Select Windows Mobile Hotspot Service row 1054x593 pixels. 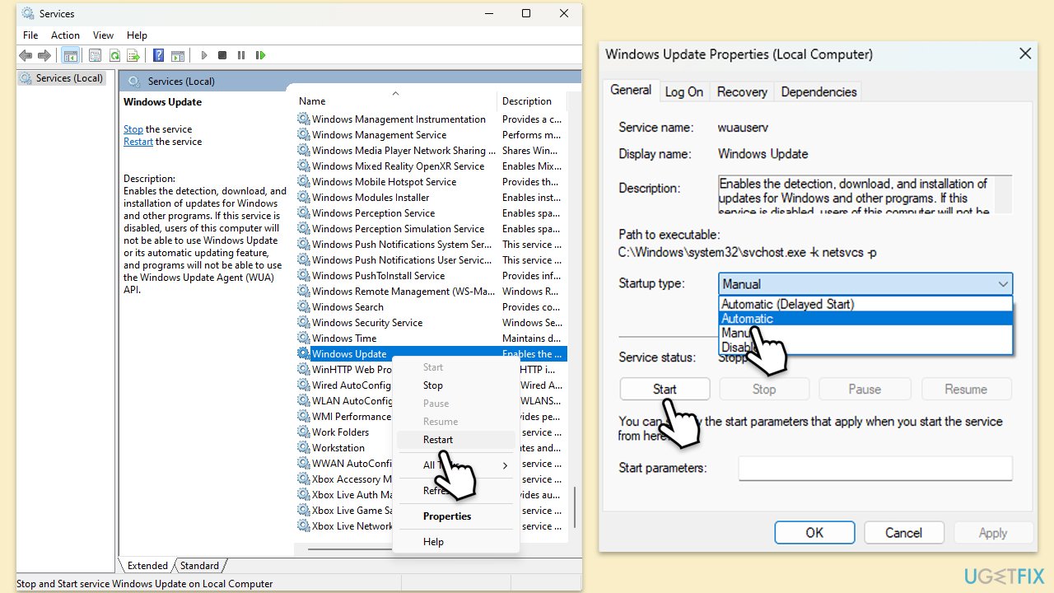[431, 181]
